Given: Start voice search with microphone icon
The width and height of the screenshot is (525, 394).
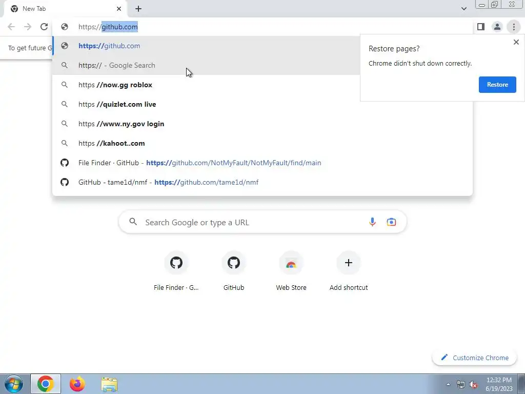Looking at the screenshot, I should (x=372, y=222).
